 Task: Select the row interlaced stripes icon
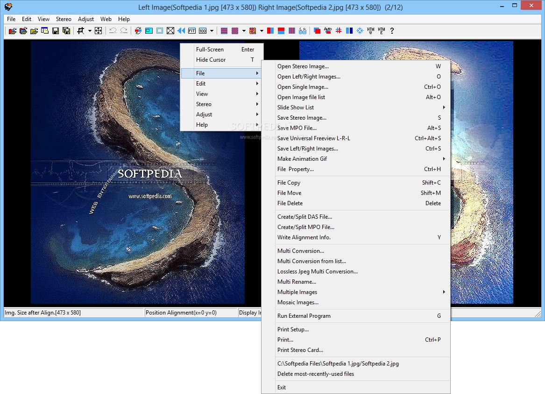224,30
